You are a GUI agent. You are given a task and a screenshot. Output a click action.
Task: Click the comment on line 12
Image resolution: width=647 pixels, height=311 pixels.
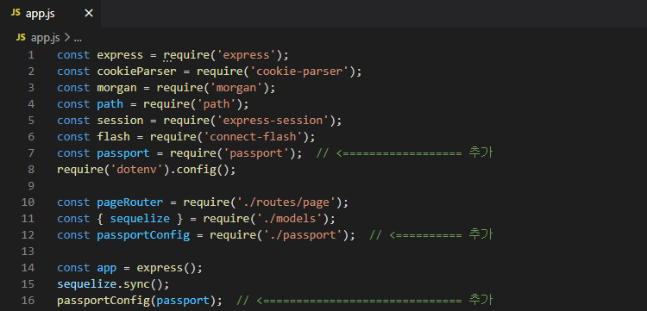430,235
